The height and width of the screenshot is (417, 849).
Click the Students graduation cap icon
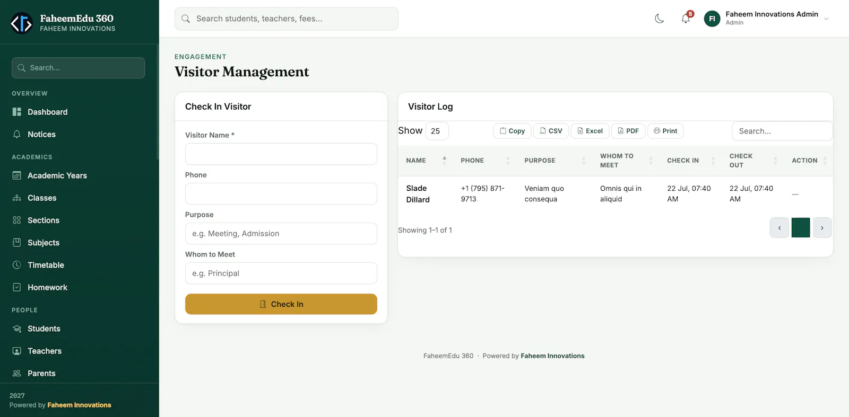click(17, 329)
